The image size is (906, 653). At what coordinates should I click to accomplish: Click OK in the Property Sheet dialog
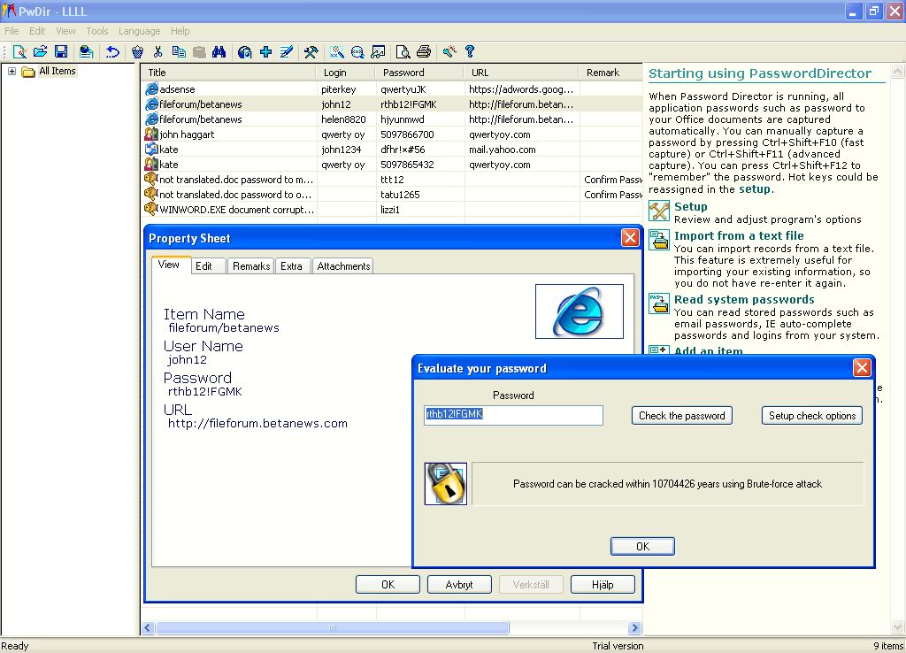pos(388,584)
